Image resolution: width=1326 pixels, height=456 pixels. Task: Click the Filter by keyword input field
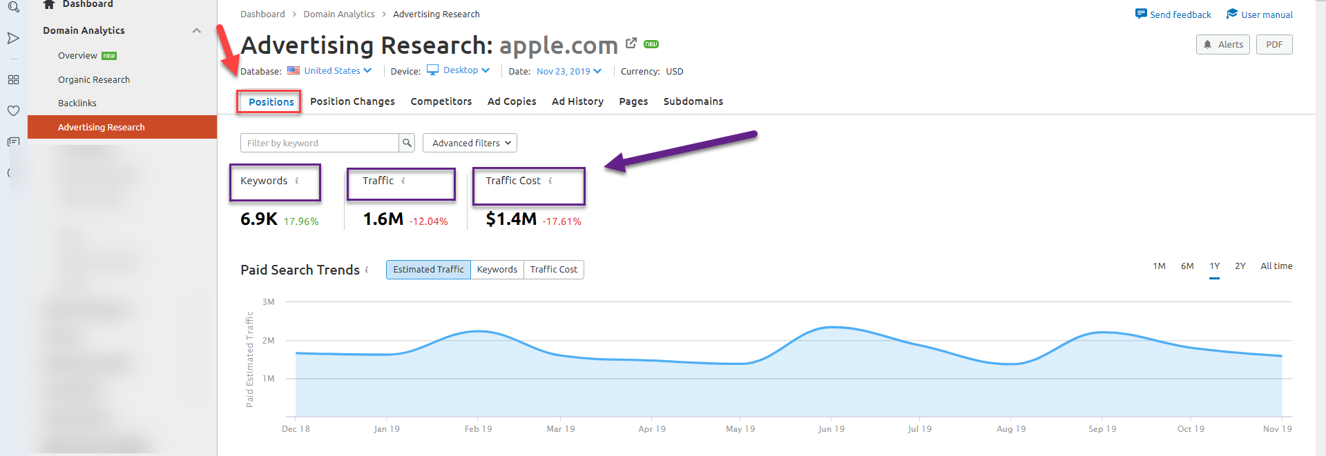319,143
